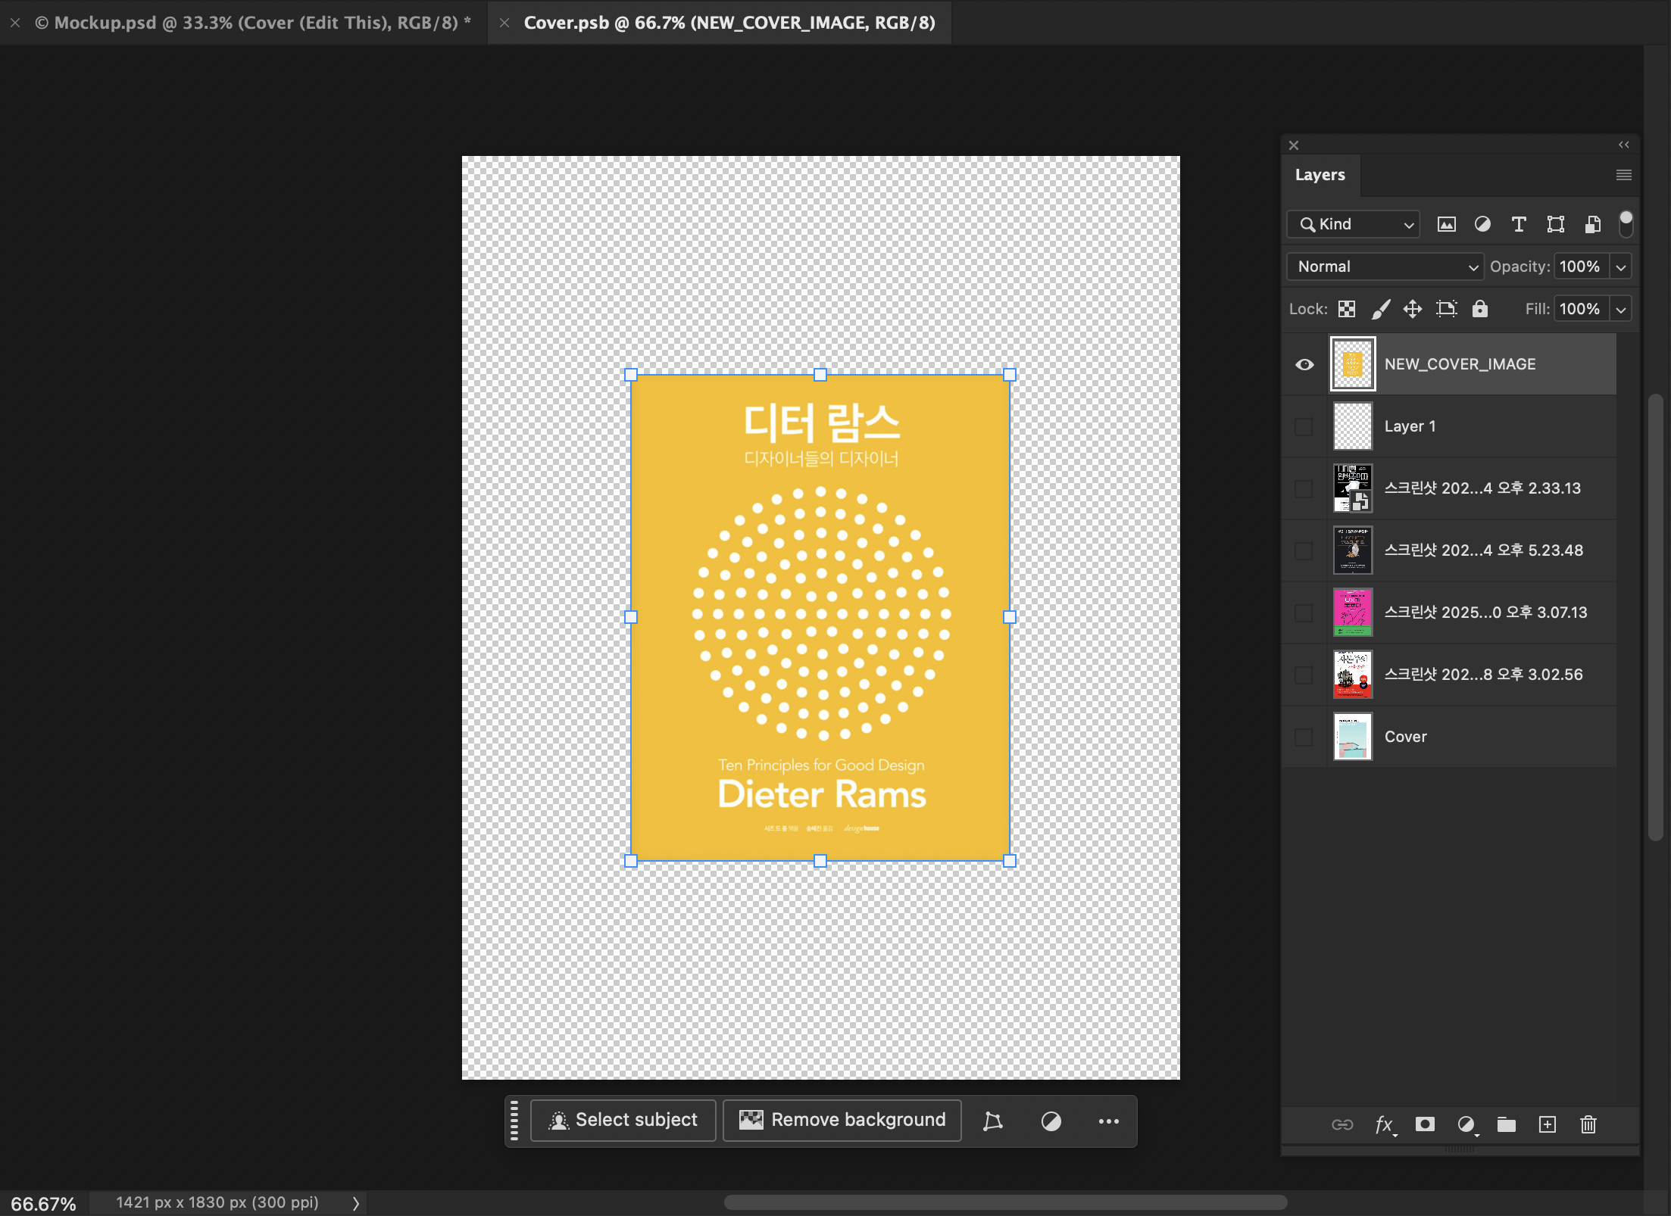This screenshot has height=1216, width=1671.
Task: Add a layer mask icon
Action: pyautogui.click(x=1425, y=1124)
